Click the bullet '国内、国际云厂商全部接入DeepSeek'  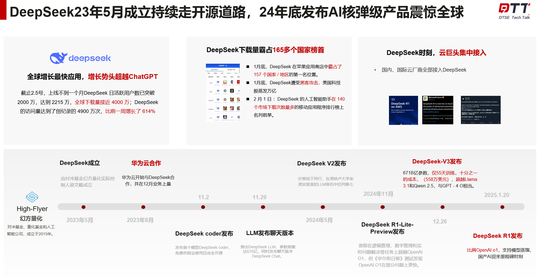(x=424, y=70)
